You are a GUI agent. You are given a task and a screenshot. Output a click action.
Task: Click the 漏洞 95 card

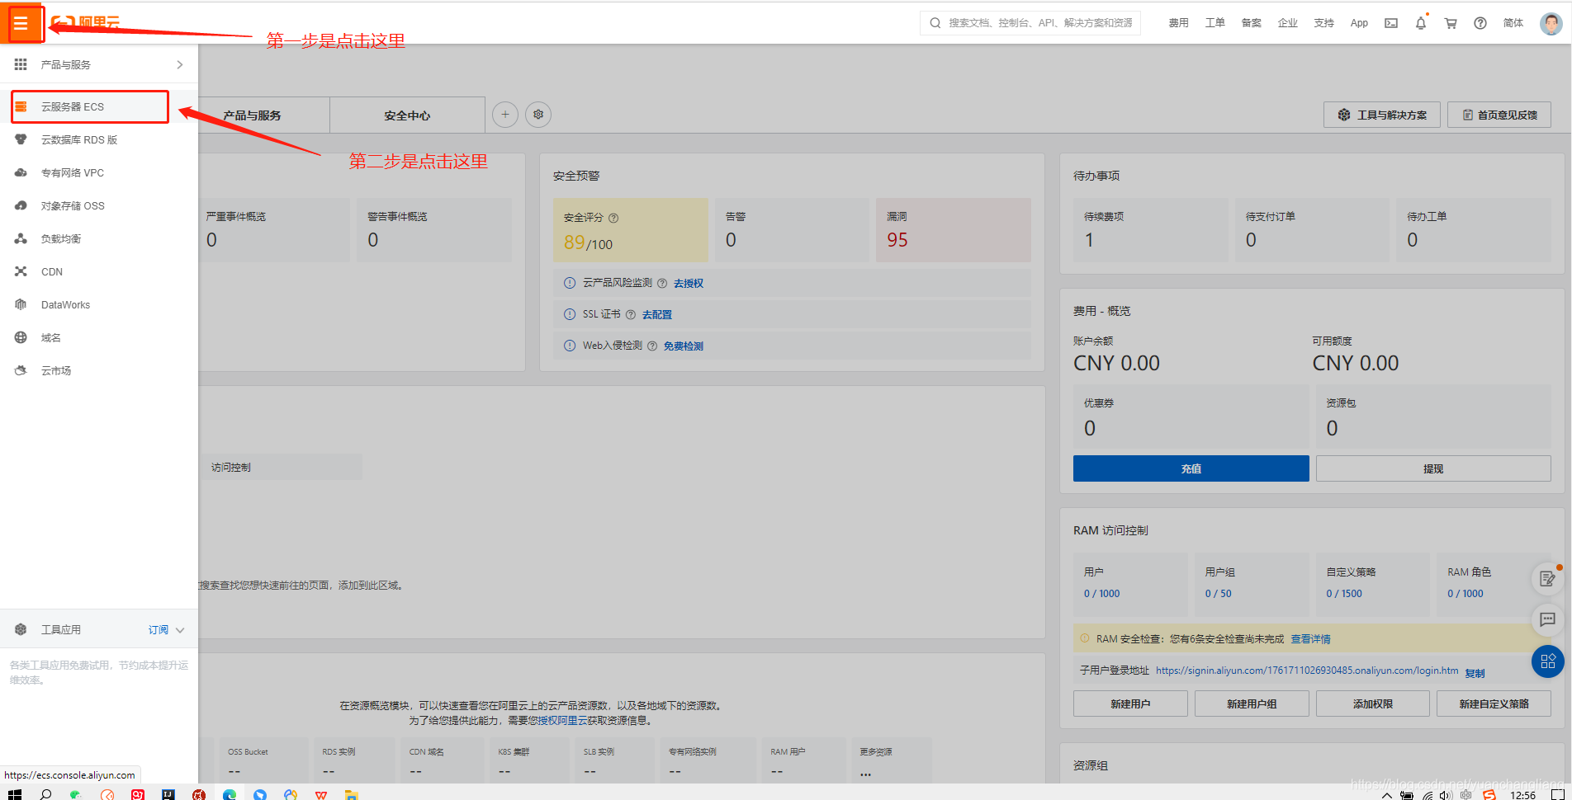[x=954, y=230]
